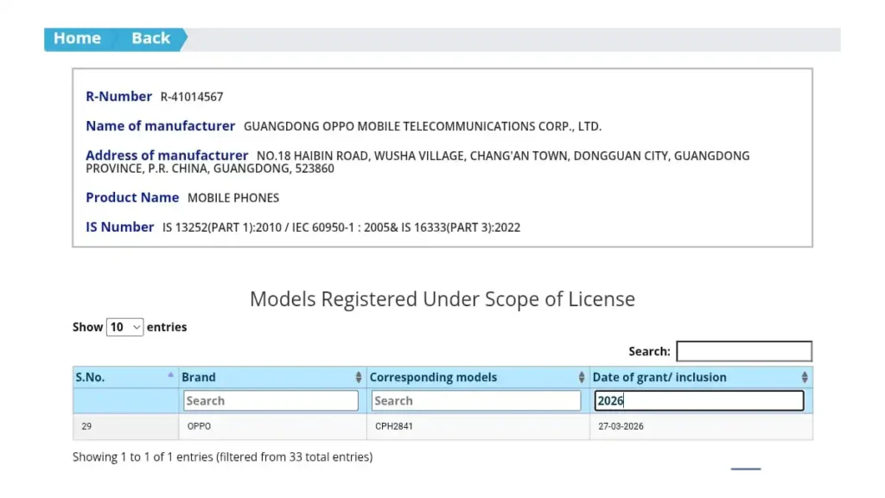Screen dimensions: 885x498
Task: Click the 27-03-2026 grant date cell
Action: coord(621,427)
